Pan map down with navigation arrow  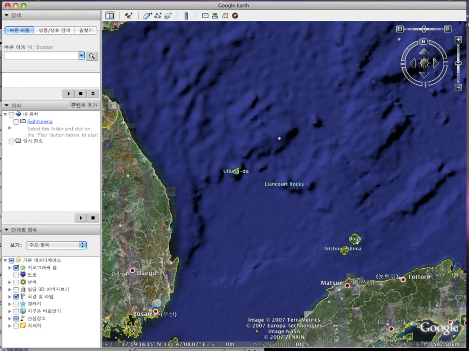pos(424,75)
